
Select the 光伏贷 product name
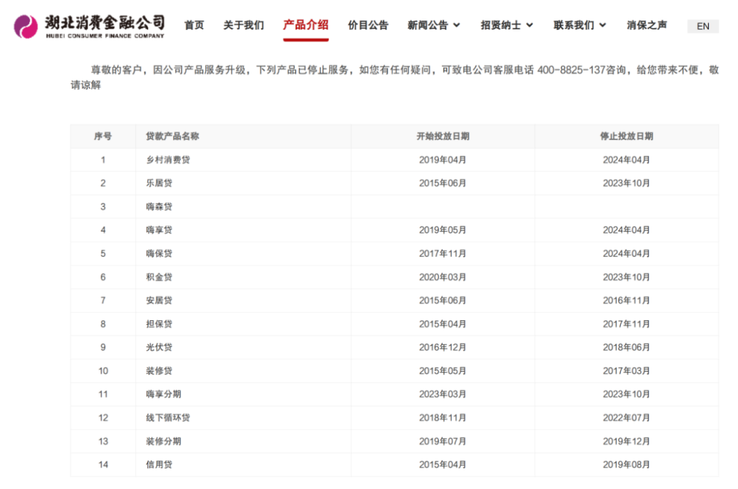tap(159, 348)
